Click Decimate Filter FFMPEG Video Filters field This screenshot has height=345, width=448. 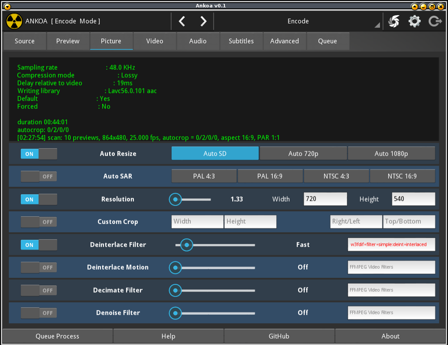pyautogui.click(x=391, y=290)
